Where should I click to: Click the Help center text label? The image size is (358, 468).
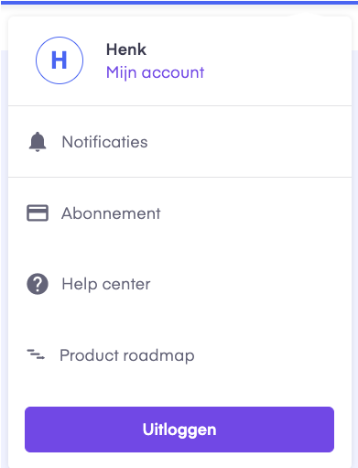pos(106,284)
